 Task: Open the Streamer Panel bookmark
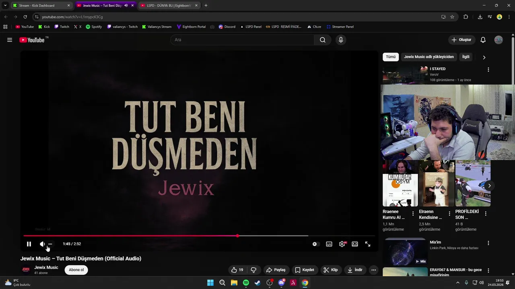(340, 27)
